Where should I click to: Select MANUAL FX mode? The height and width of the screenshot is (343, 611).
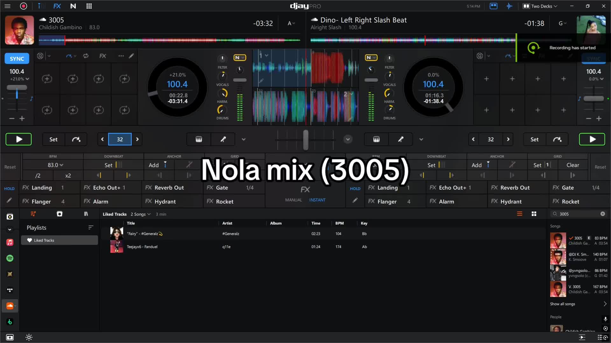point(293,200)
